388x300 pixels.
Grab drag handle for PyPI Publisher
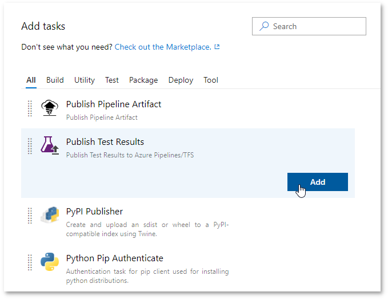click(x=30, y=216)
